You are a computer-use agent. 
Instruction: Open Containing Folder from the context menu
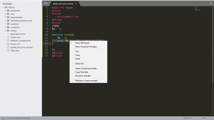[x=88, y=68]
